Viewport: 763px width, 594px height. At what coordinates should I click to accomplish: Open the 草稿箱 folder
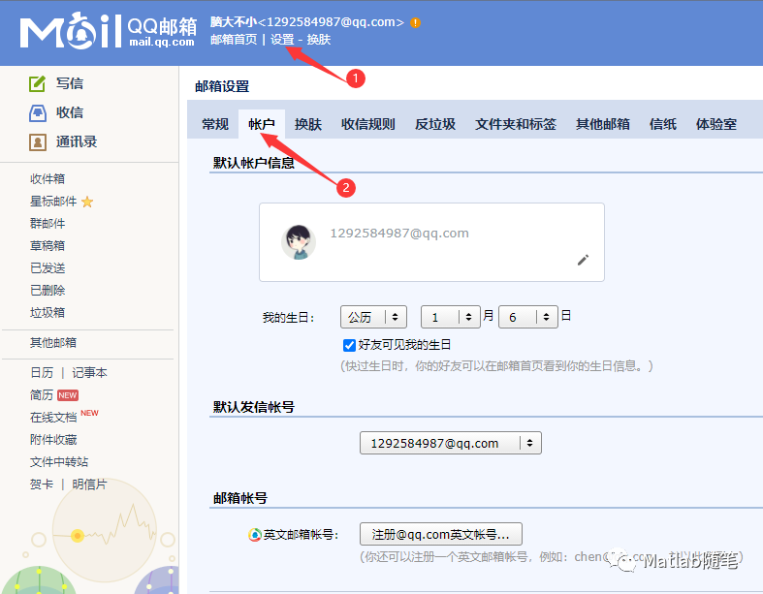(48, 246)
